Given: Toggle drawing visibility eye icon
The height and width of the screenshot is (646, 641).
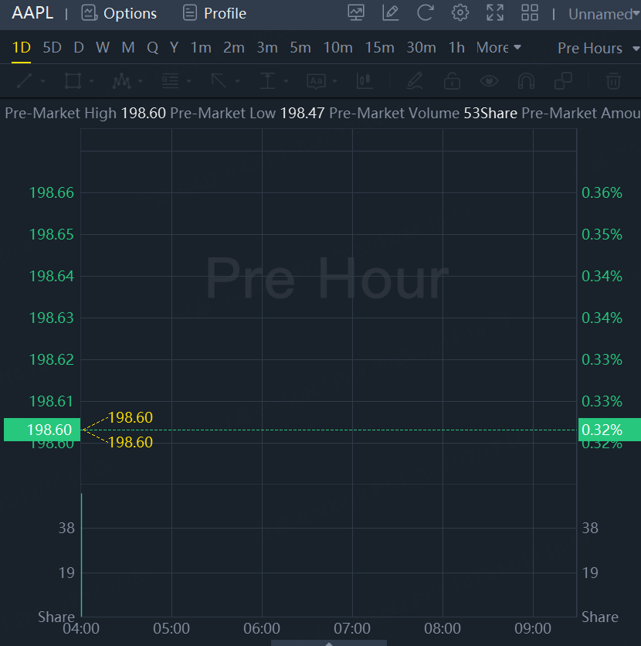Looking at the screenshot, I should tap(488, 80).
